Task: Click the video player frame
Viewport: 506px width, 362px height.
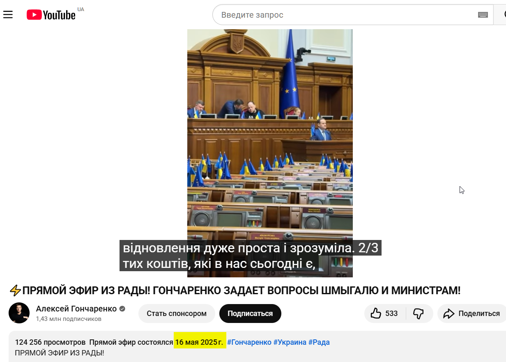Action: 270,153
